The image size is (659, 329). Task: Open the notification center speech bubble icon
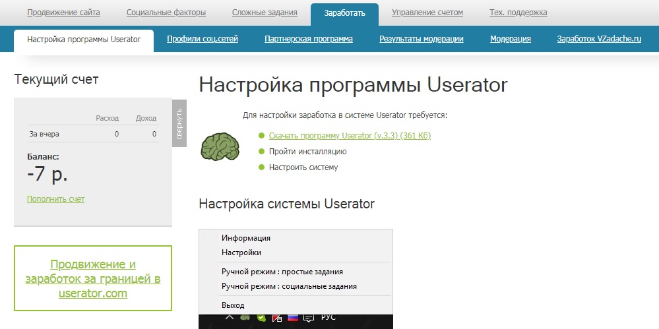click(307, 318)
